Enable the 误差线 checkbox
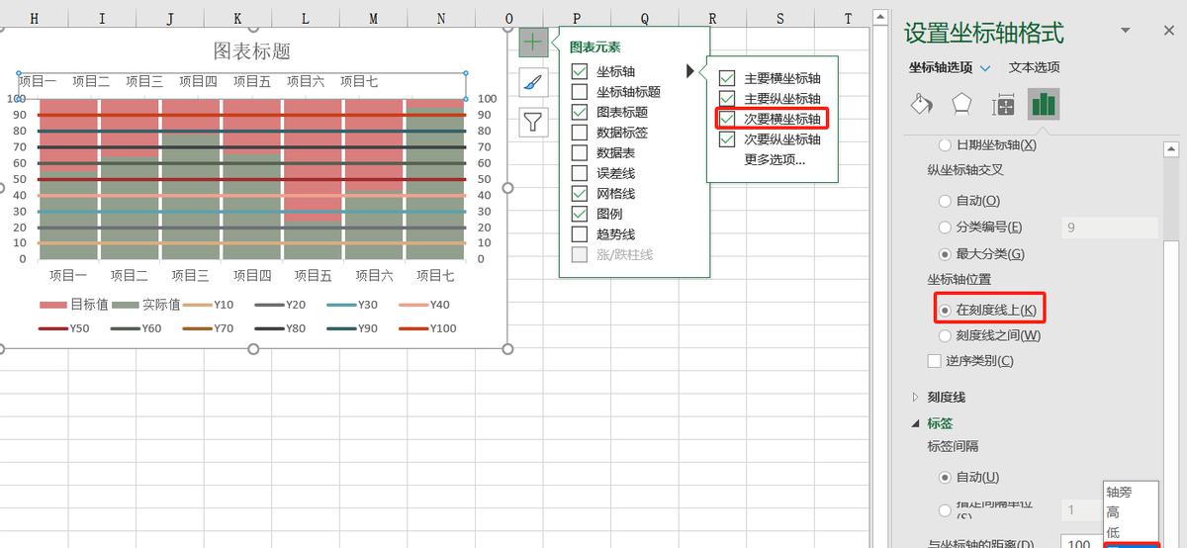The image size is (1187, 548). coord(580,173)
